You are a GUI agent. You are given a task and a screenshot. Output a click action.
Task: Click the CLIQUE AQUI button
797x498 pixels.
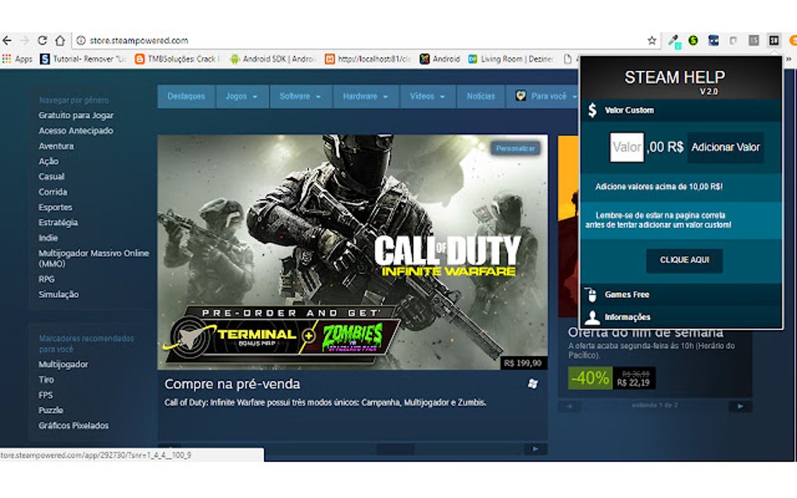coord(684,260)
